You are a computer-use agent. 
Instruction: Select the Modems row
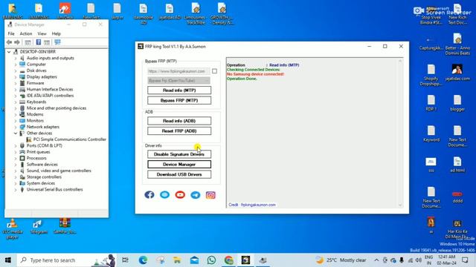point(35,114)
